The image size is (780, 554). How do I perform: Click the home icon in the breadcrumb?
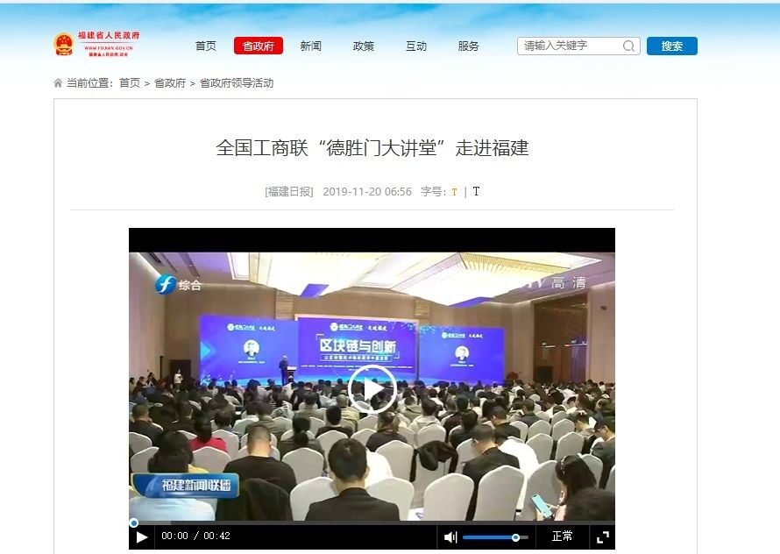pos(58,83)
